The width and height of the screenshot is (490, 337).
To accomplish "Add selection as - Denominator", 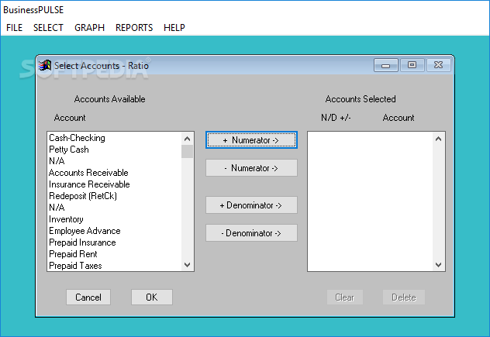I will click(x=251, y=233).
